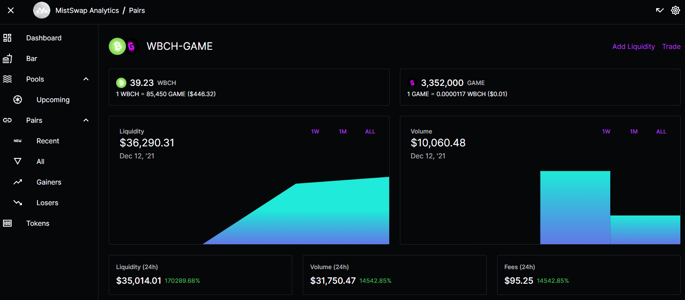Viewport: 685px width, 300px height.
Task: Click the chart arrow icon in top bar
Action: 660,10
